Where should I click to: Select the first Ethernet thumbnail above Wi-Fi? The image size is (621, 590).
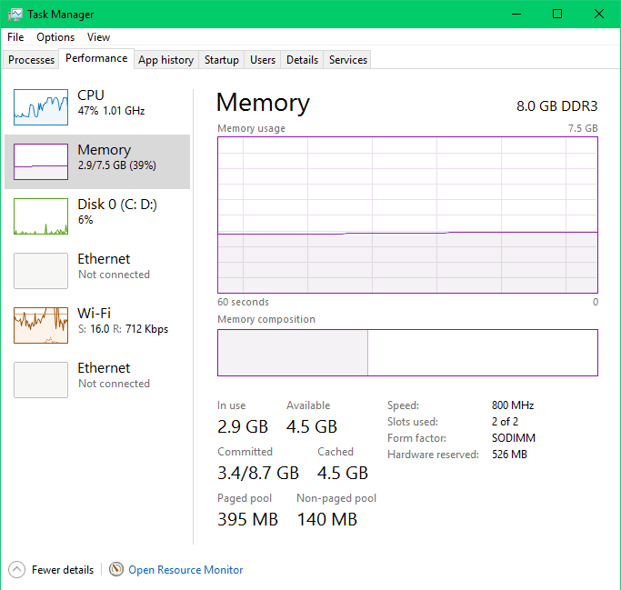[41, 271]
